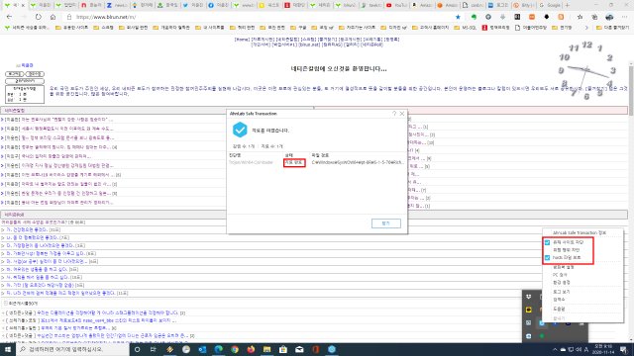Open the AhnLab Safe Transaction info menu entry
This screenshot has width=634, height=356.
click(579, 233)
